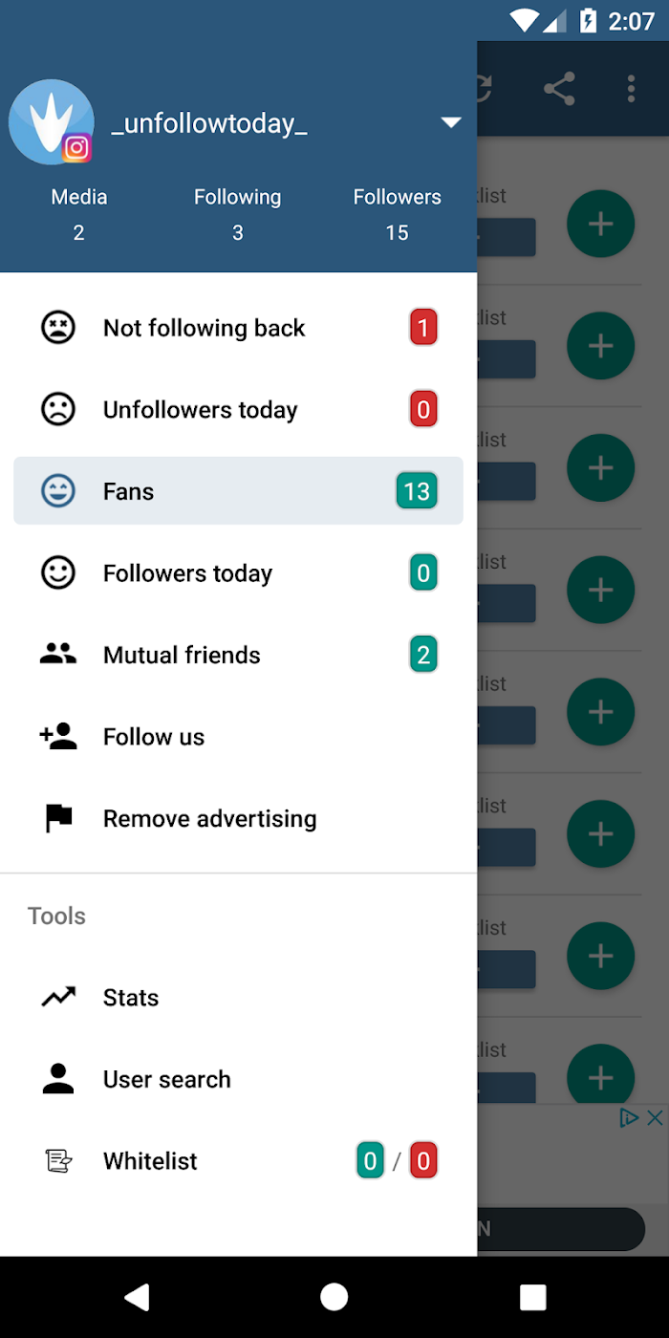669x1338 pixels.
Task: Tap the topmost green plus button
Action: pyautogui.click(x=600, y=224)
